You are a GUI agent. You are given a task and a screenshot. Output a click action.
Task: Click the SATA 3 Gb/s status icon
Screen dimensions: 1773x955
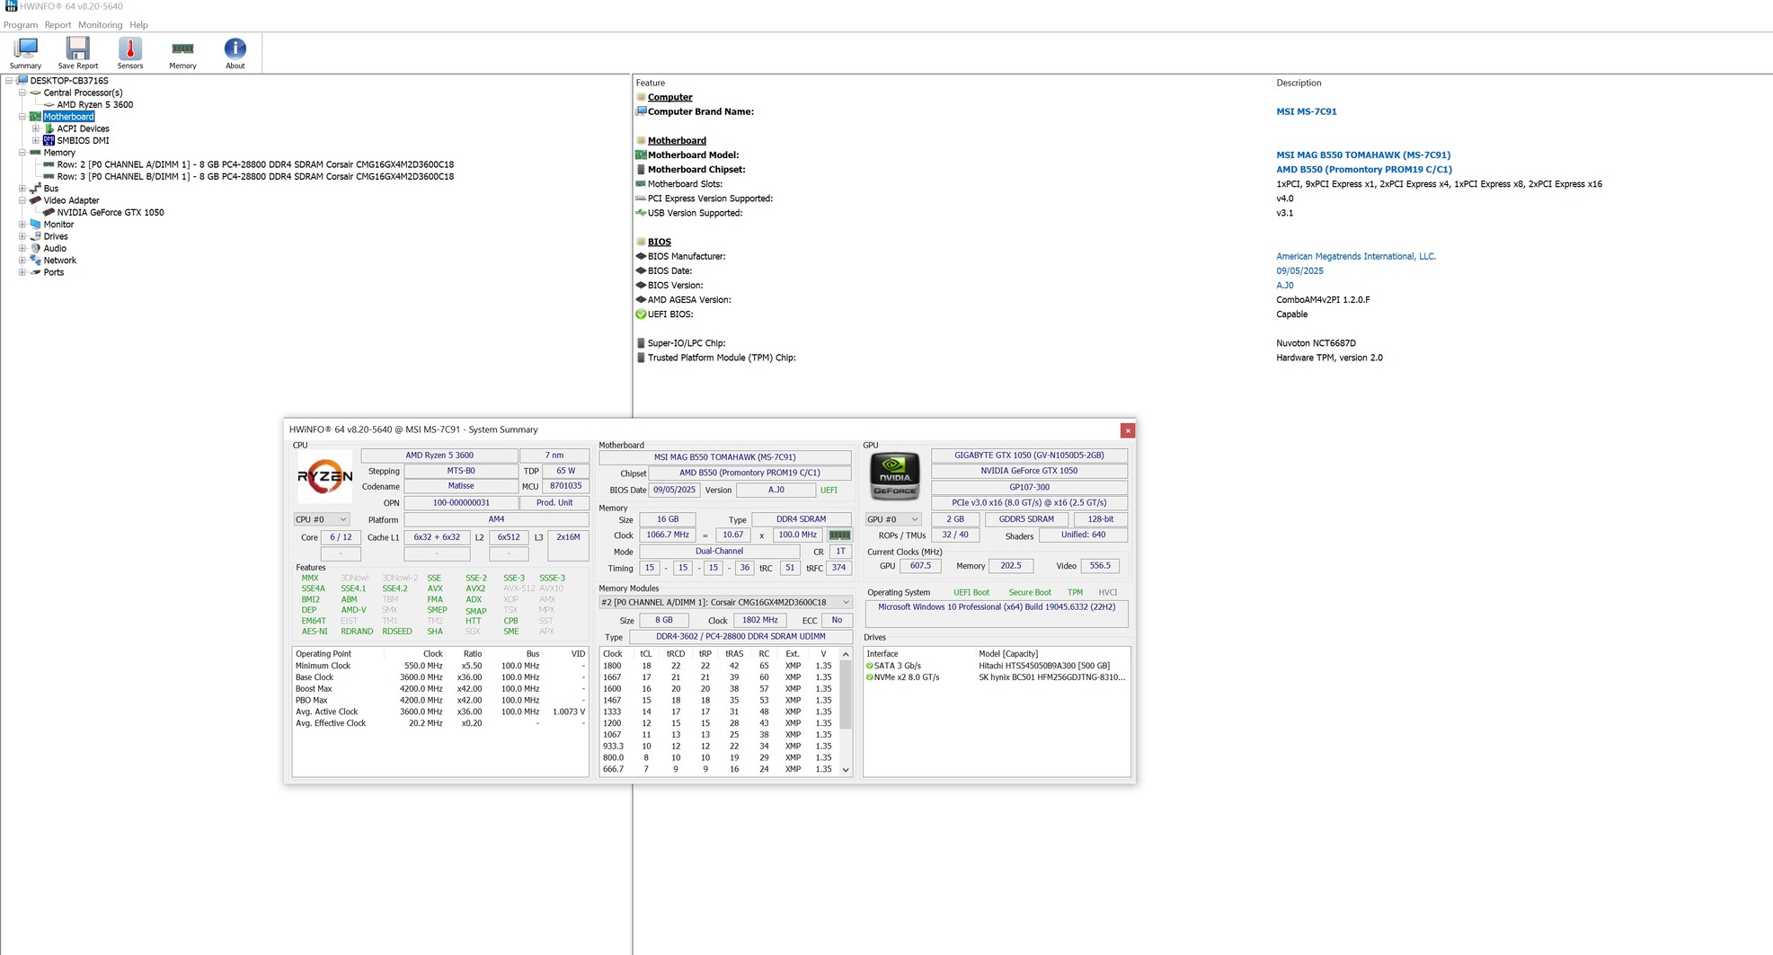pyautogui.click(x=870, y=666)
